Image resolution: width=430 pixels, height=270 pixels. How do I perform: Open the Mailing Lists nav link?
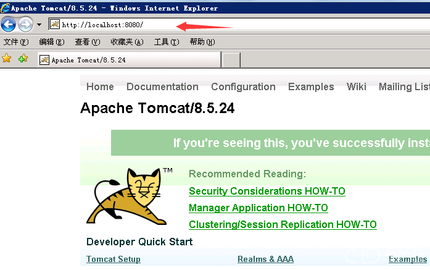coord(404,86)
